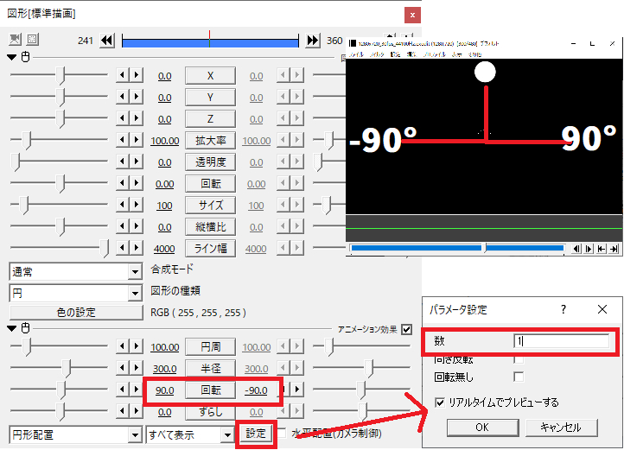624x450 pixels.
Task: Click the 半径 parameter button
Action: tap(210, 369)
